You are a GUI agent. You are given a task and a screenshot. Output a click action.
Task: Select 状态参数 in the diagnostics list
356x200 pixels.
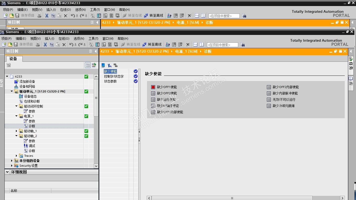click(111, 81)
